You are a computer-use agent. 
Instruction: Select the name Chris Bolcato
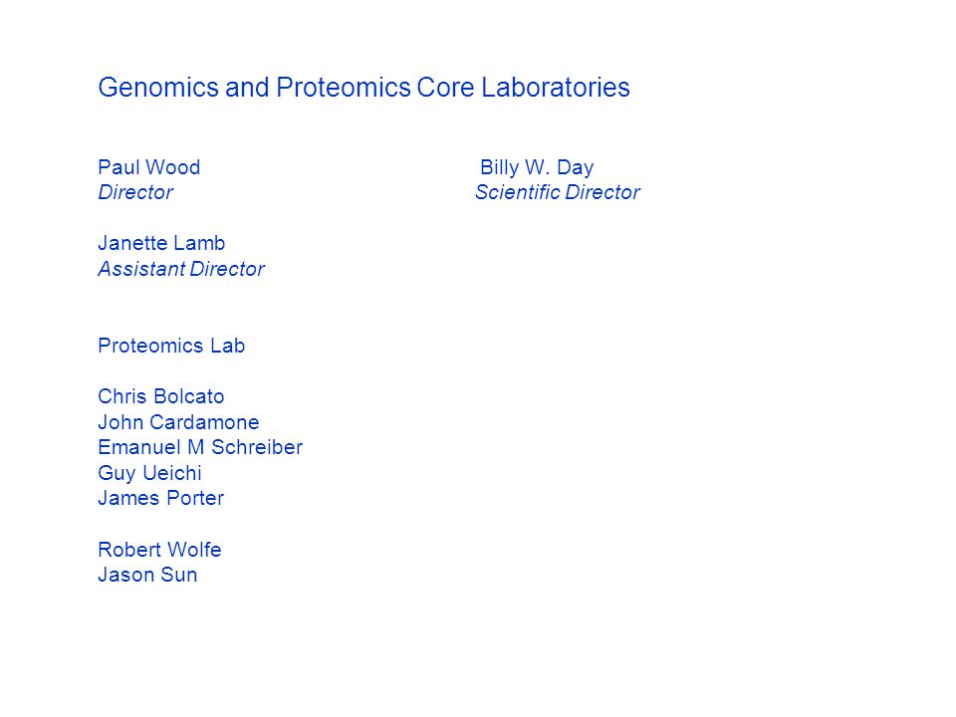tap(161, 396)
